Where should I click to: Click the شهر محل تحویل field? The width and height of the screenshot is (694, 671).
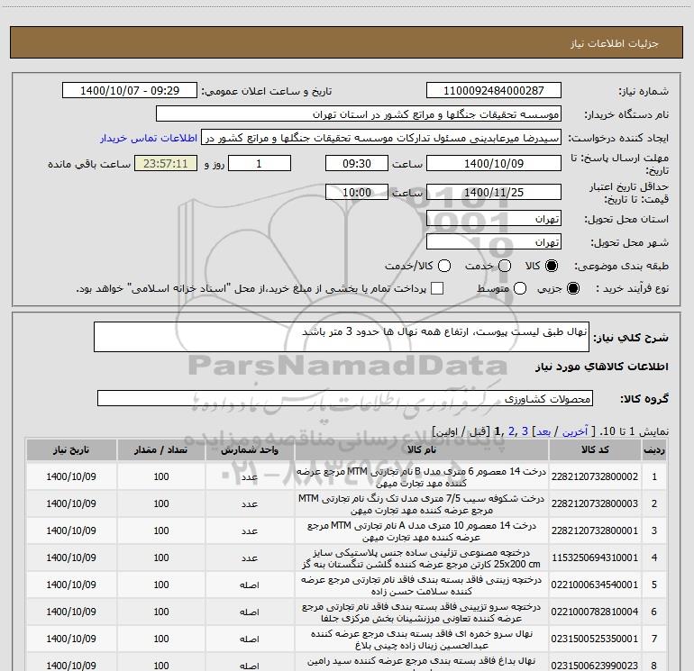pos(494,242)
